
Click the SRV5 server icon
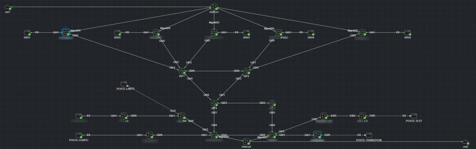coord(407,32)
